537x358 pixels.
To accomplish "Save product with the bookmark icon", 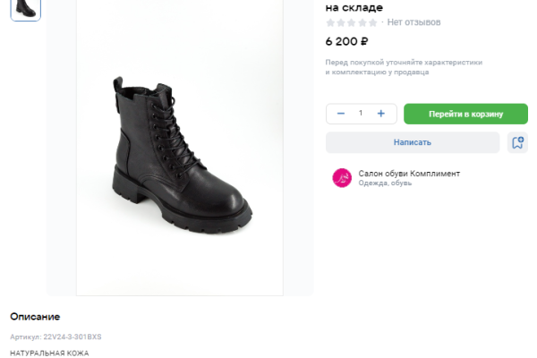I will pyautogui.click(x=516, y=142).
